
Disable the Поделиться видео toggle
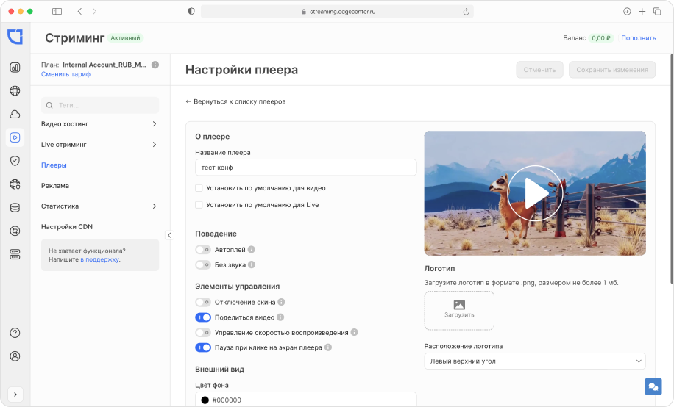pos(203,317)
